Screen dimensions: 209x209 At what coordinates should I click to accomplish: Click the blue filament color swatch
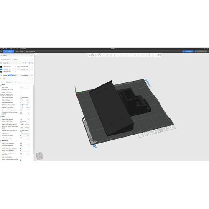(x=1, y=69)
